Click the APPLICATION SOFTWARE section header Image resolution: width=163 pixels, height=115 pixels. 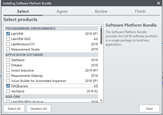point(51,55)
